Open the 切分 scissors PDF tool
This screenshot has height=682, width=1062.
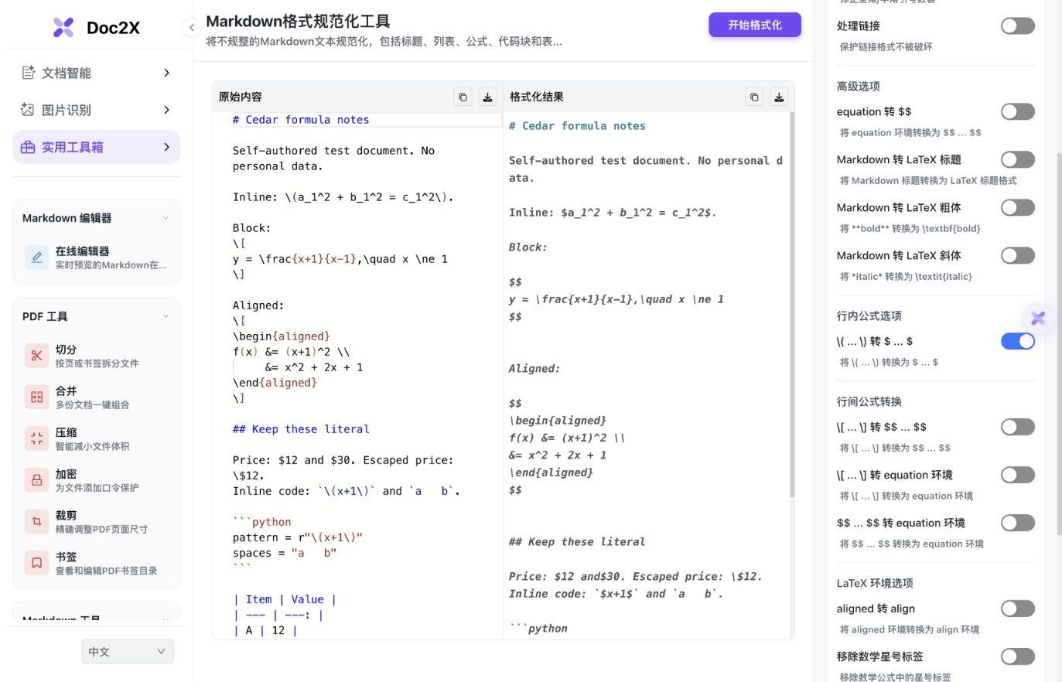pos(36,356)
